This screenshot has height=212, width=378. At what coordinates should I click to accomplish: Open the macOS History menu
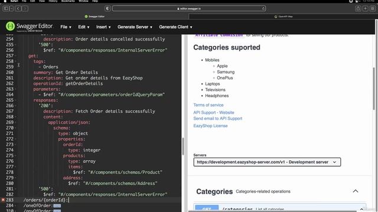tap(53, 1)
